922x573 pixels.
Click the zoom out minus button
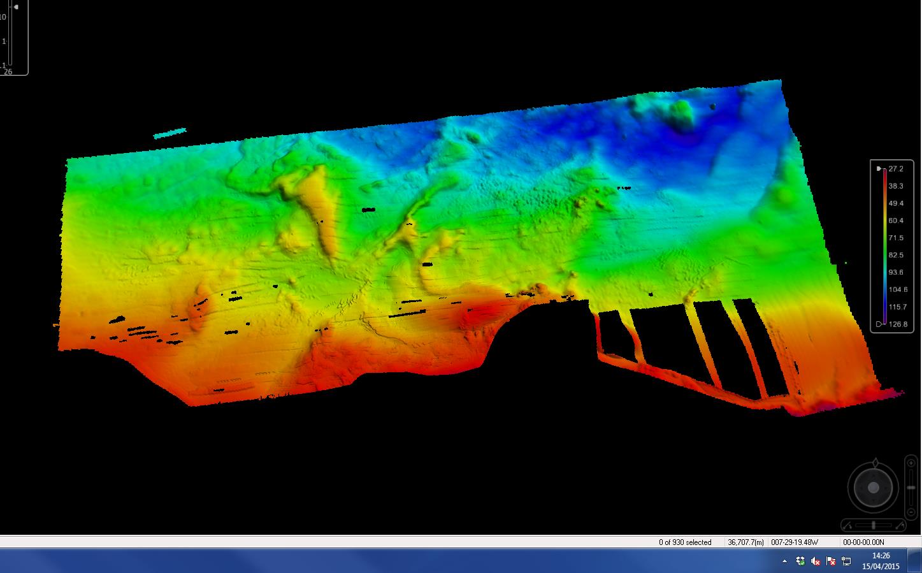coord(911,511)
